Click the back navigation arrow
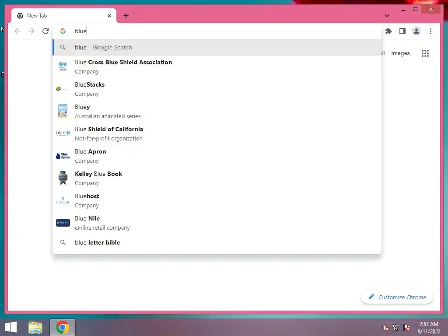Viewport: 448px width, 336px height. [x=17, y=31]
